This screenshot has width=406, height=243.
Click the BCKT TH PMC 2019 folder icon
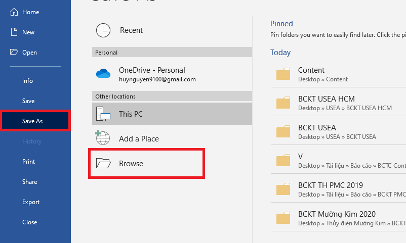coord(283,189)
